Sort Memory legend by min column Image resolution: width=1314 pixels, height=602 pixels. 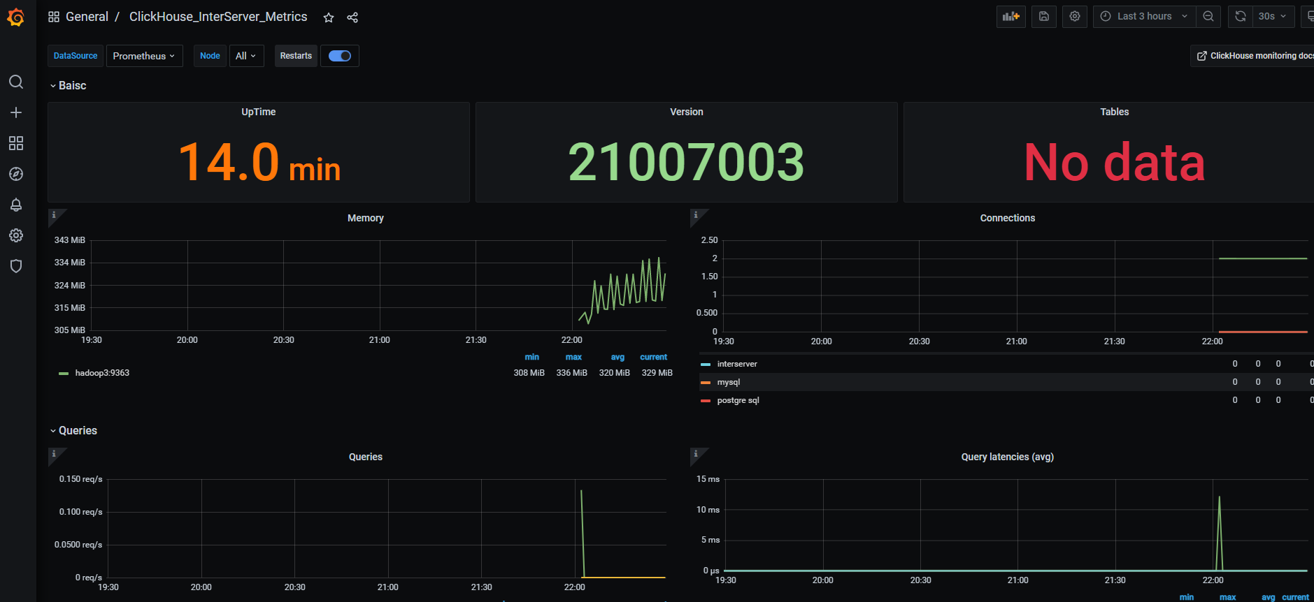(531, 357)
